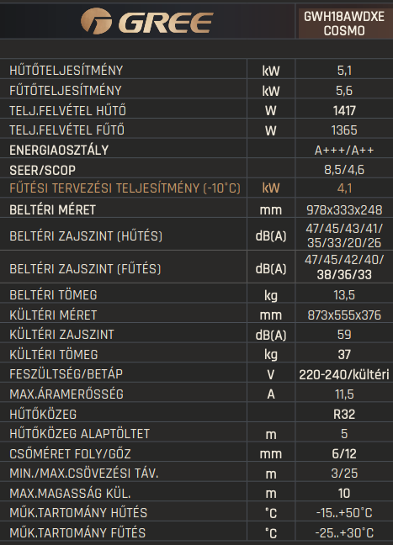393x545 pixels.
Task: Click the FESZÜLTSÉG/BETÁP value 220-240/kültéri
Action: click(344, 375)
